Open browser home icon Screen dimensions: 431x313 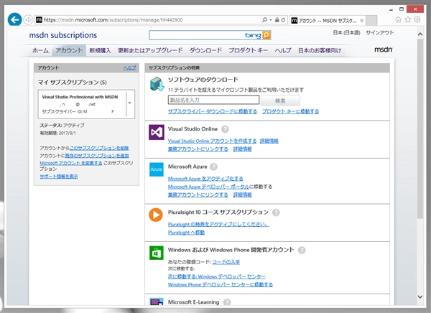click(x=398, y=19)
